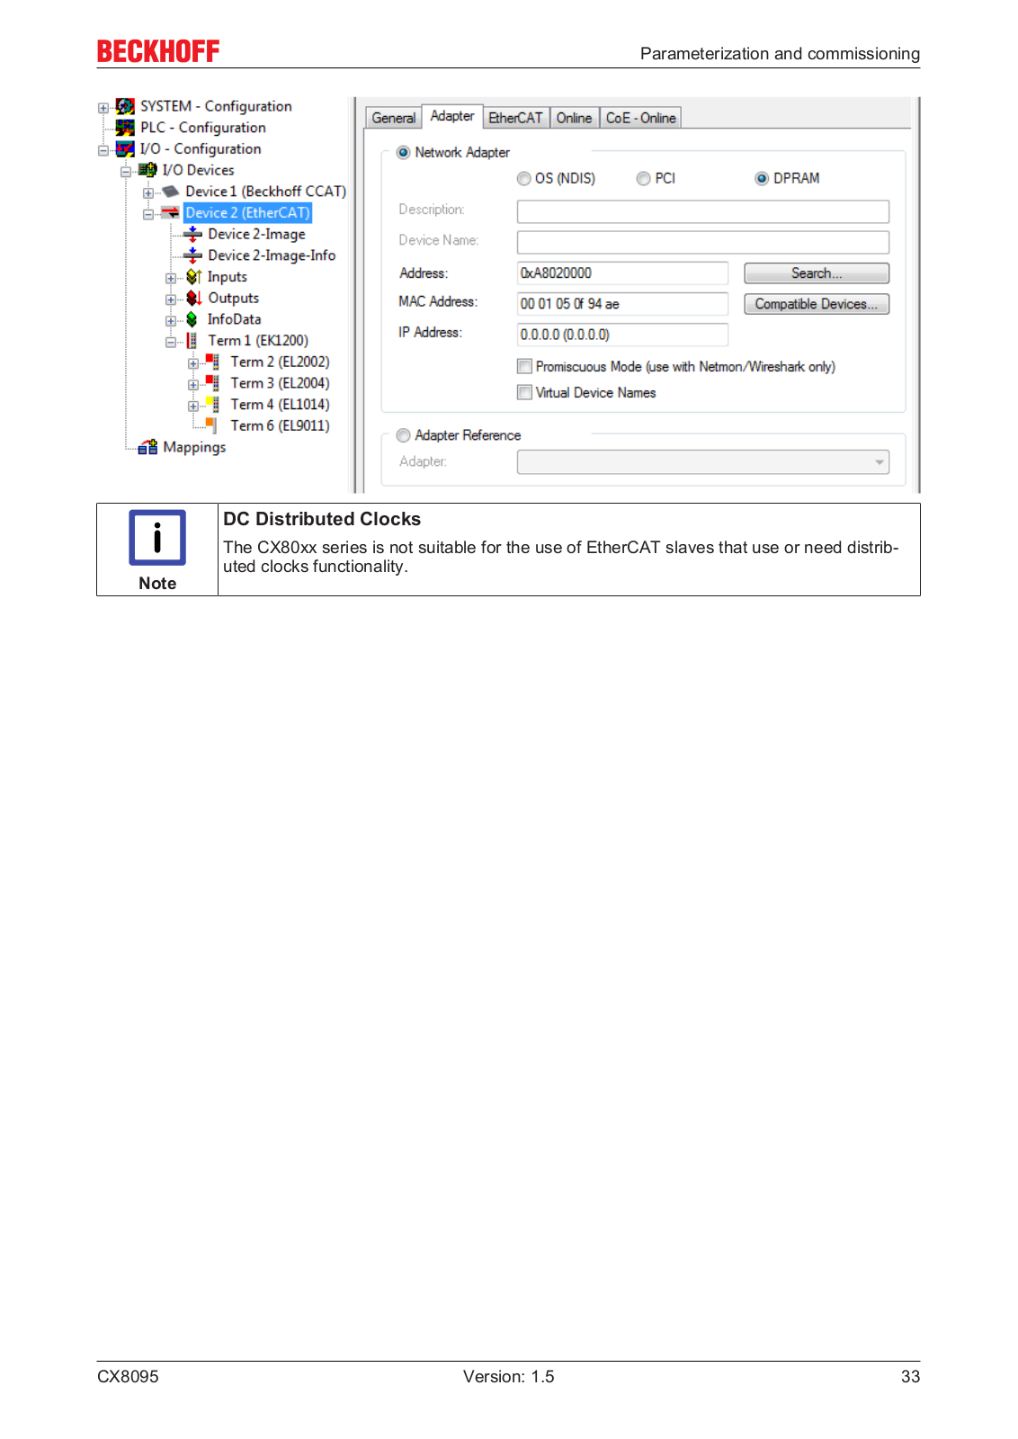Click the Address field 0xA8020000
This screenshot has height=1439, width=1018.
622,273
